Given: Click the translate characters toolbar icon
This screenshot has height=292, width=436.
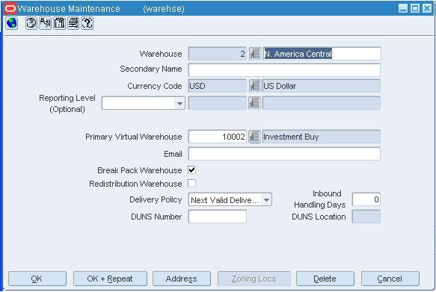Looking at the screenshot, I should click(46, 23).
